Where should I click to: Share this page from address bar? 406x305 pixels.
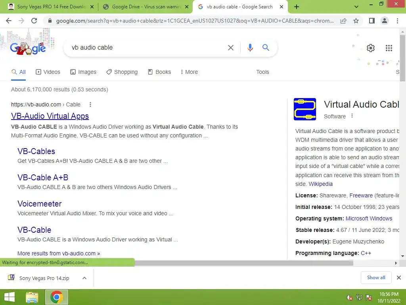pyautogui.click(x=343, y=21)
